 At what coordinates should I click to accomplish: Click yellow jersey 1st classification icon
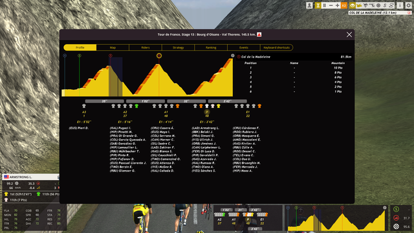coord(6,194)
